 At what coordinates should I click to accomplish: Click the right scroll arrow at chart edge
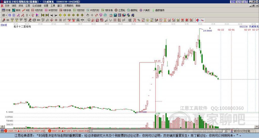(257, 126)
